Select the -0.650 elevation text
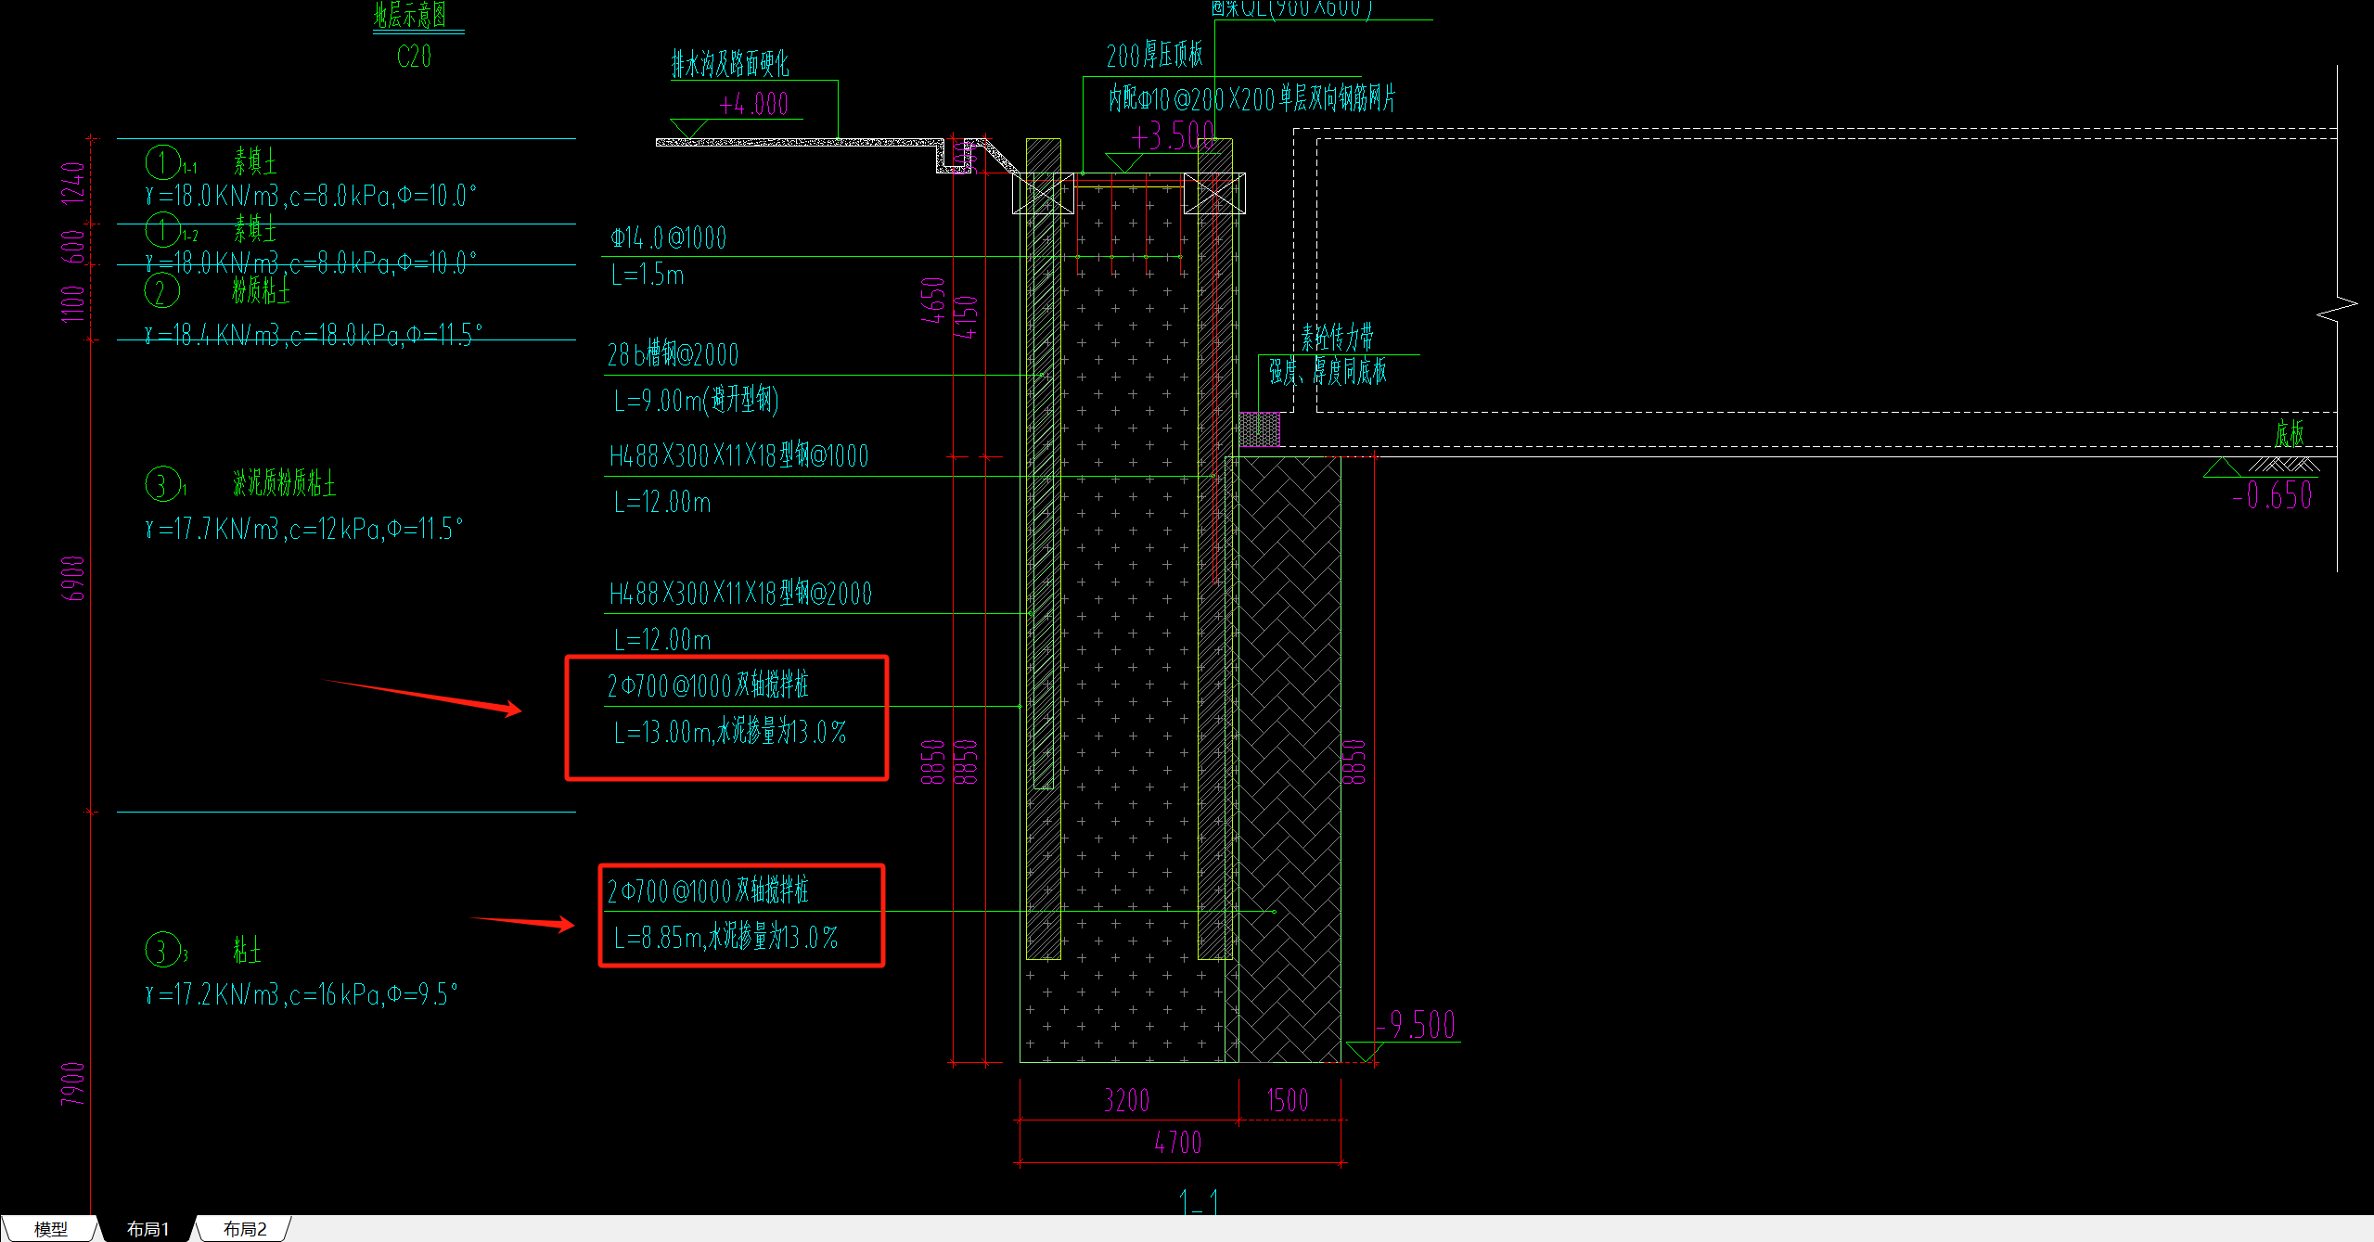This screenshot has height=1242, width=2374. point(2272,496)
